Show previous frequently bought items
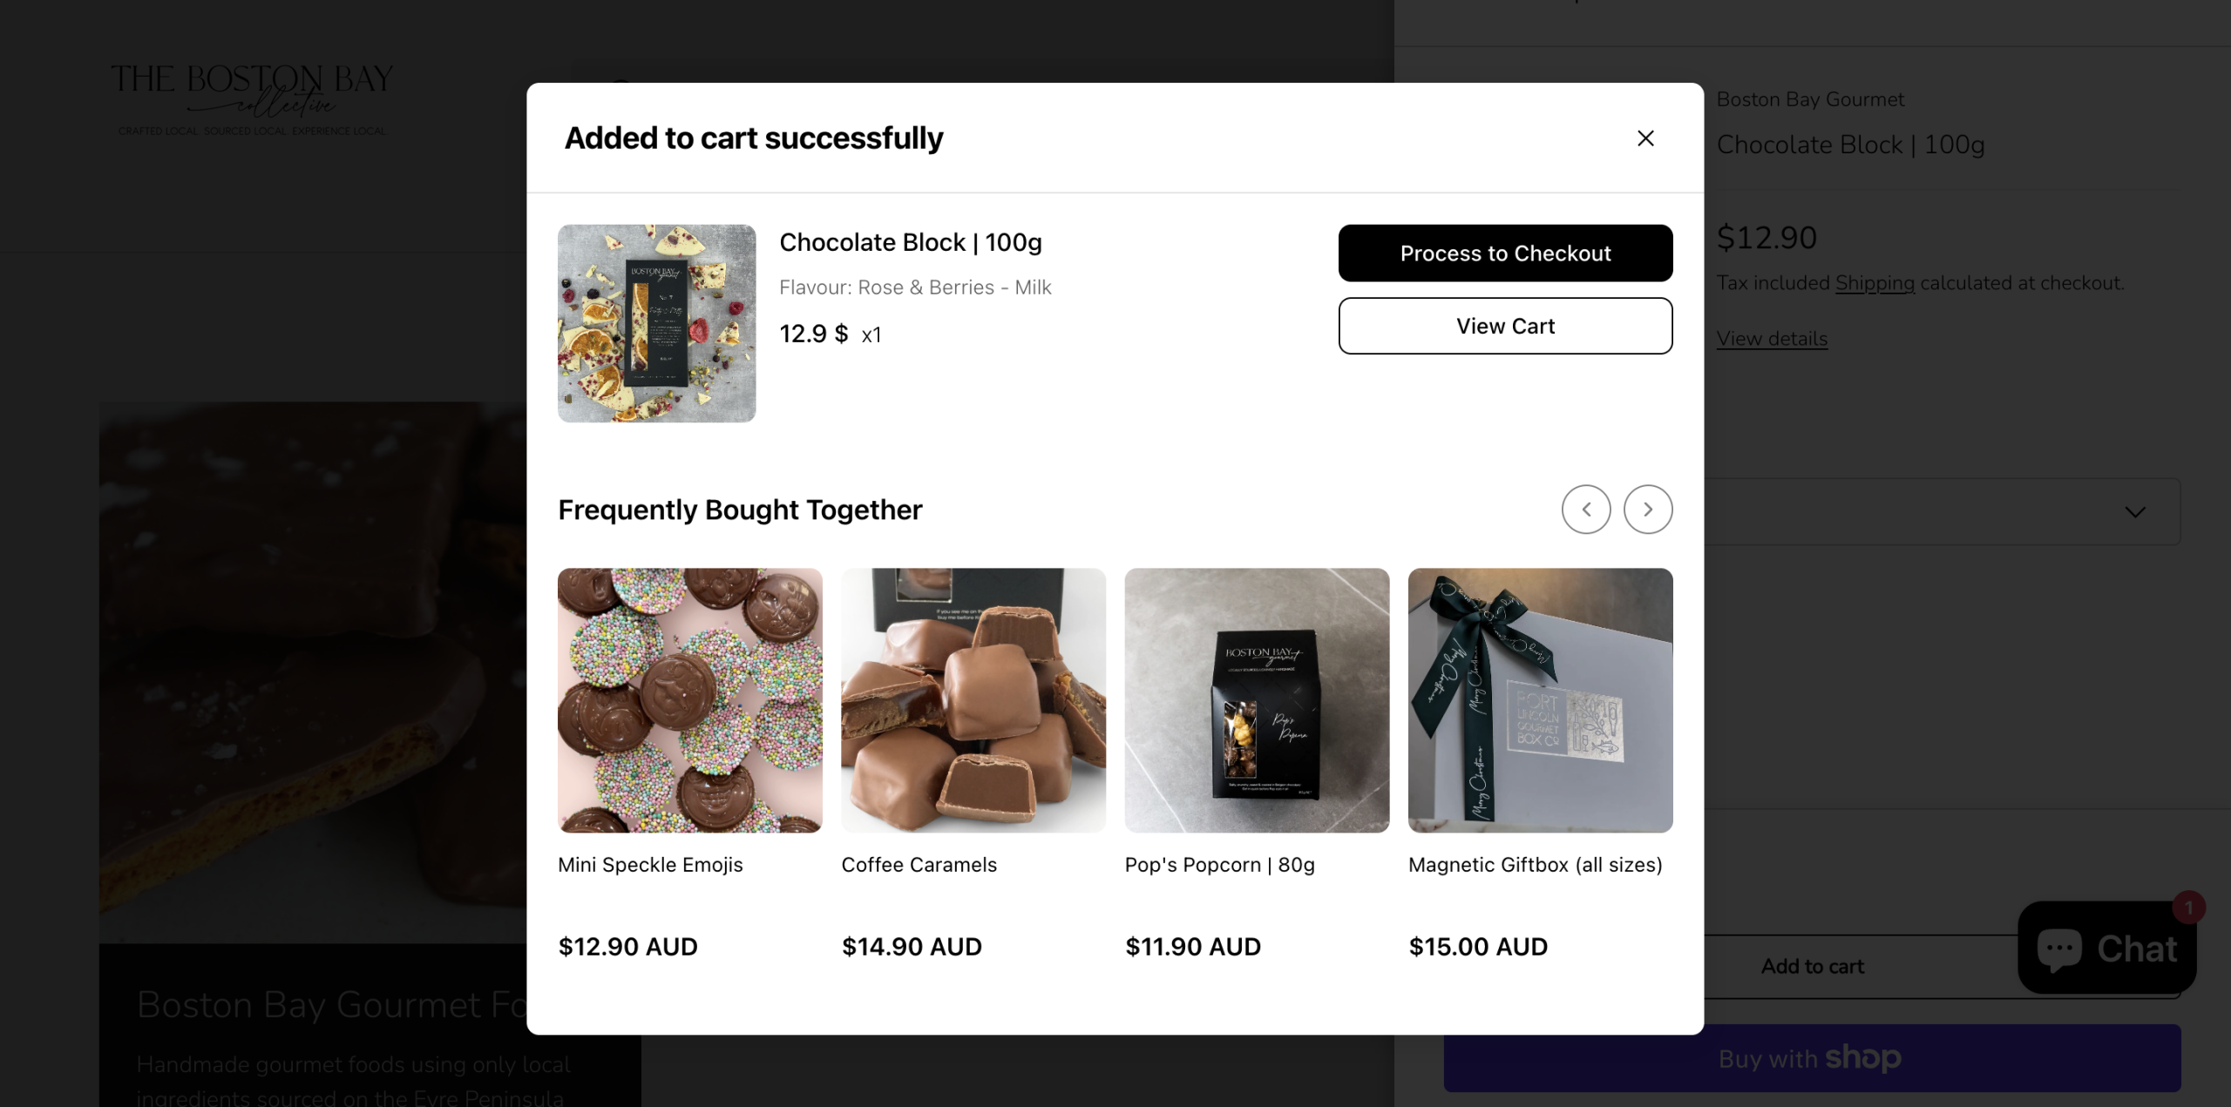Image resolution: width=2231 pixels, height=1107 pixels. point(1585,510)
